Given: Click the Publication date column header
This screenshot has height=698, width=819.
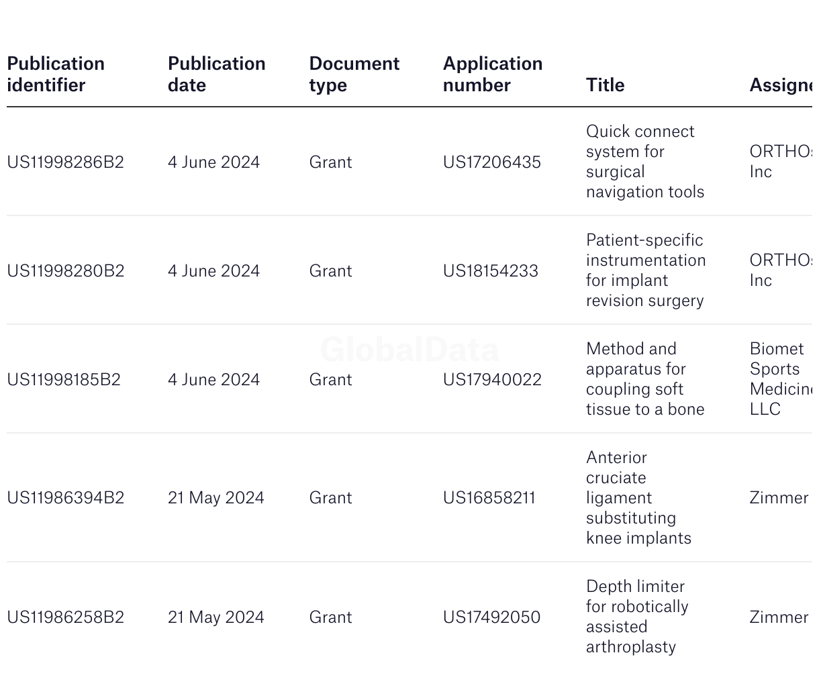Looking at the screenshot, I should point(216,74).
